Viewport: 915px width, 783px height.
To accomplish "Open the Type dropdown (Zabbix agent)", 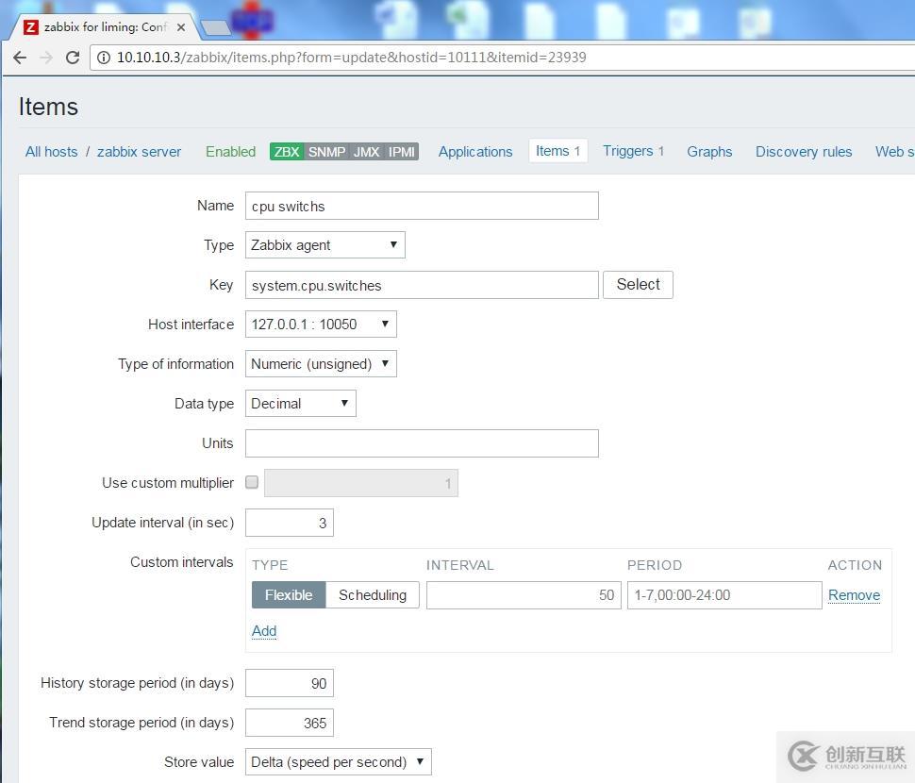I will pyautogui.click(x=325, y=245).
